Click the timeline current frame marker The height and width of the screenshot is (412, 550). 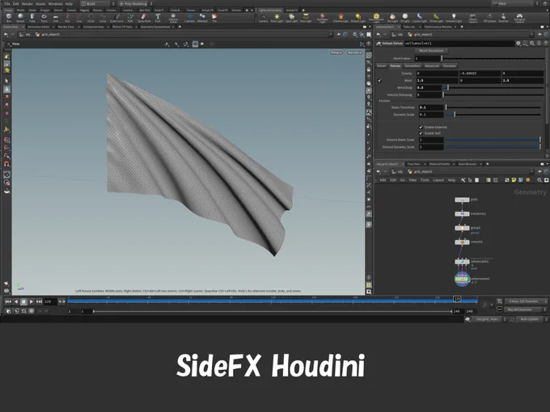point(457,299)
